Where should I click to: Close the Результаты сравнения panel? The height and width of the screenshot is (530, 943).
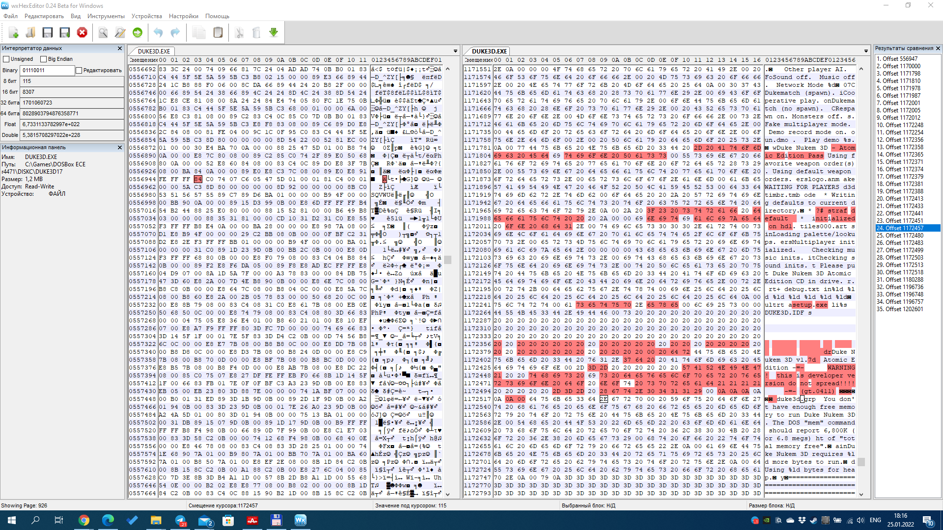point(938,48)
